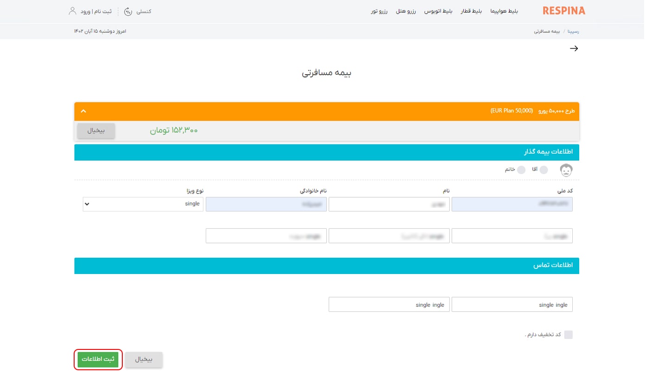Click the percent icon beside کنسلی
Image resolution: width=645 pixels, height=392 pixels.
click(x=128, y=12)
